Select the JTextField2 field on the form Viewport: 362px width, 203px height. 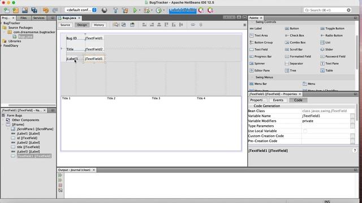pyautogui.click(x=94, y=49)
